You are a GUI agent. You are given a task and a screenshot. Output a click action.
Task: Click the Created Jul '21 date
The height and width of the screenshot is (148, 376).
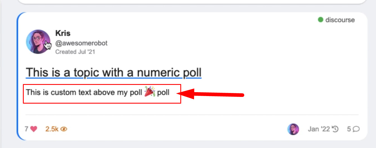pyautogui.click(x=75, y=52)
